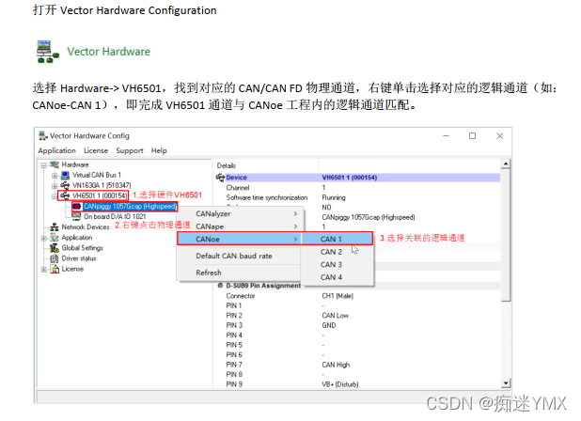Click the Virtual CAN Bus 1 icon
Viewport: 581px width, 421px height.
65,175
